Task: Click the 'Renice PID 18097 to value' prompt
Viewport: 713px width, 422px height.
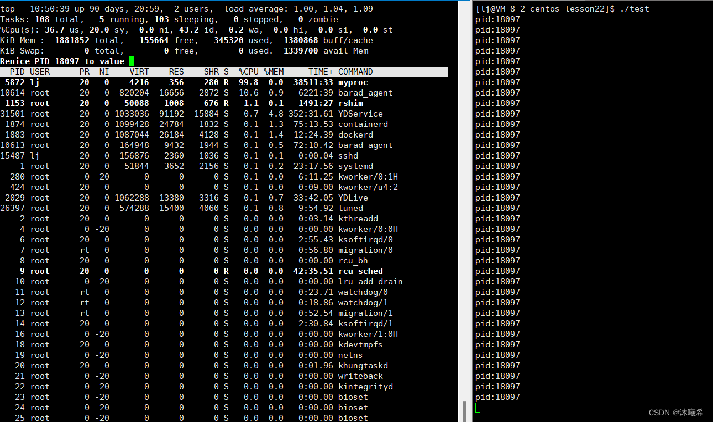Action: [62, 61]
